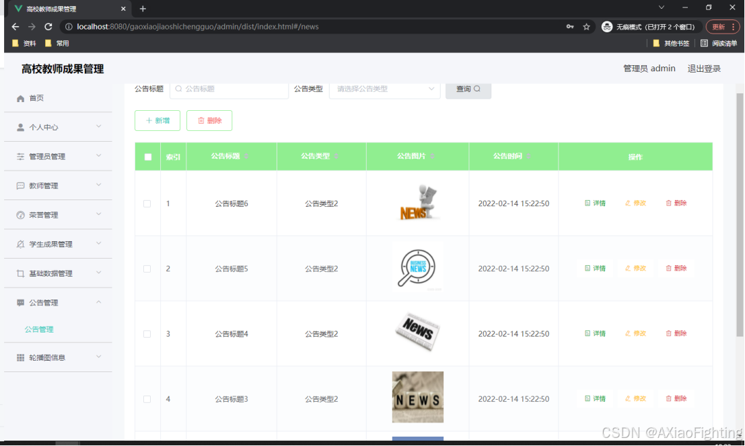Sort by the 公告类型 column sort arrows
The width and height of the screenshot is (745, 446).
336,157
